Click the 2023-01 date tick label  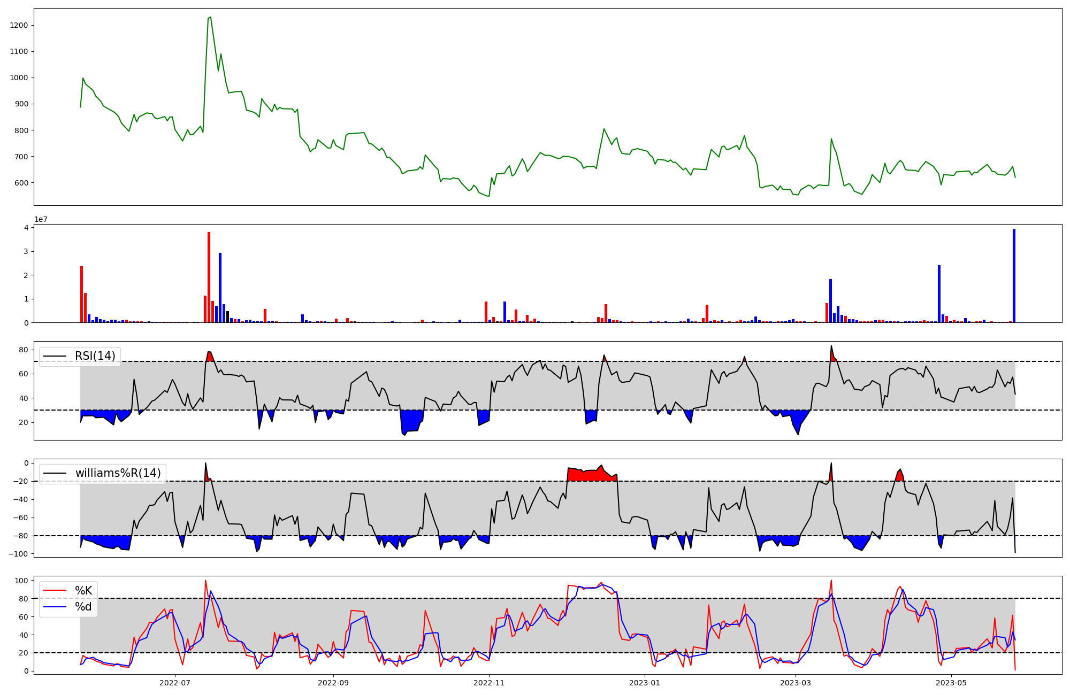click(x=645, y=683)
